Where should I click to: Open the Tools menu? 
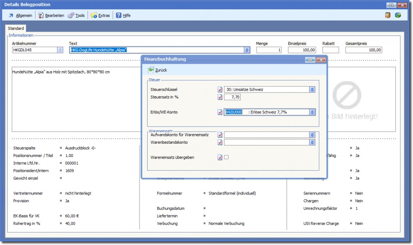click(x=76, y=15)
